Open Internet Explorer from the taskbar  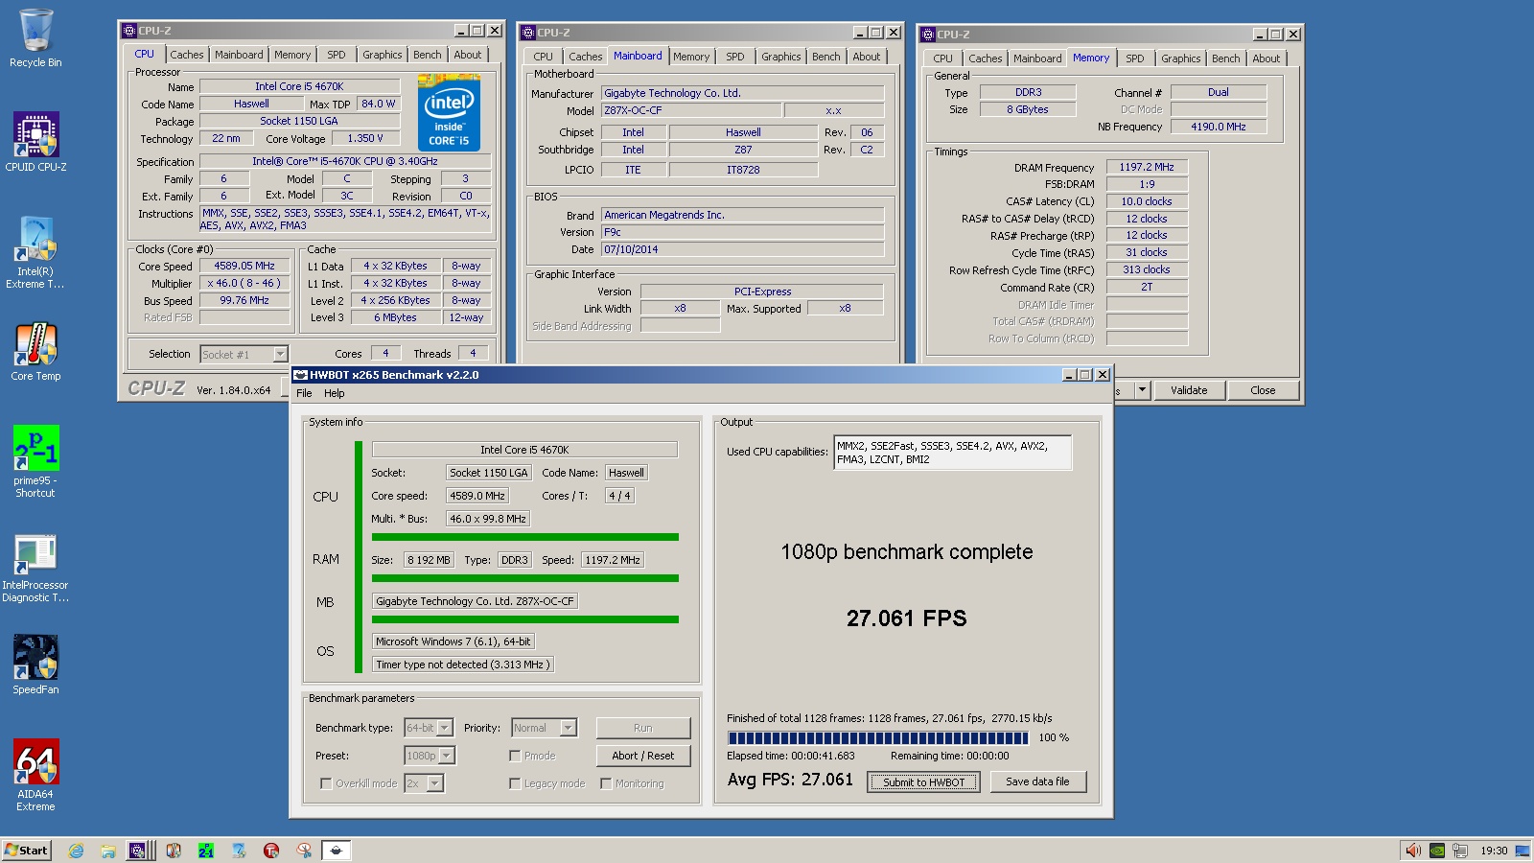[76, 851]
